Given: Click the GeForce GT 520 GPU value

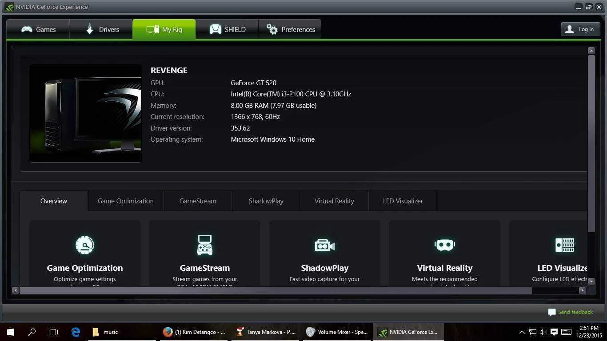Looking at the screenshot, I should coord(253,83).
